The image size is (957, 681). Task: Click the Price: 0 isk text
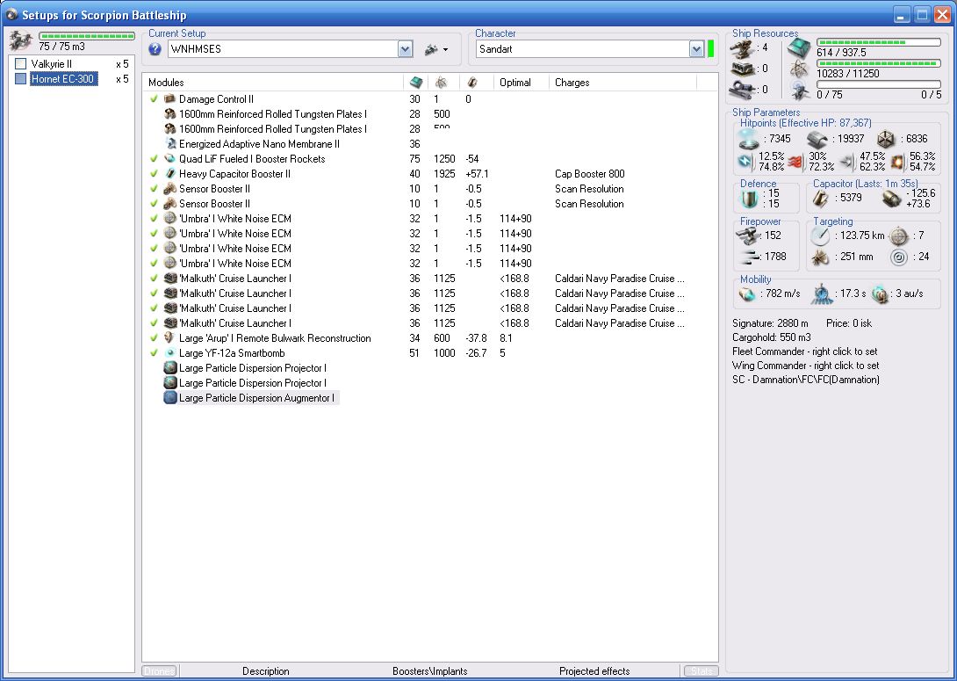pos(849,323)
